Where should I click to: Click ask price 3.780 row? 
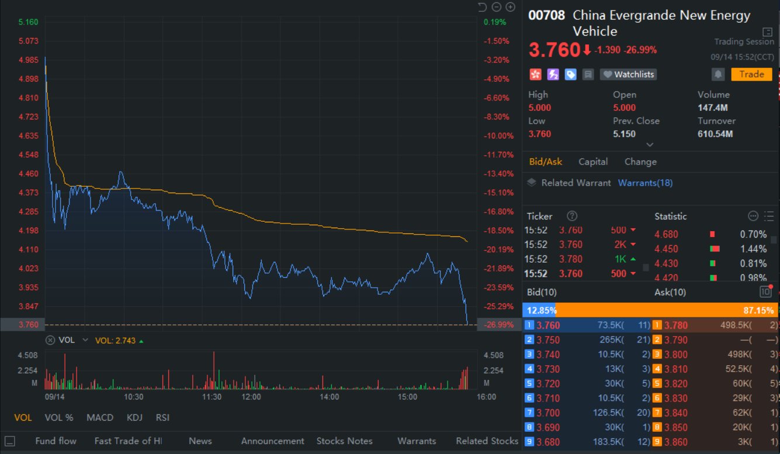tap(715, 326)
